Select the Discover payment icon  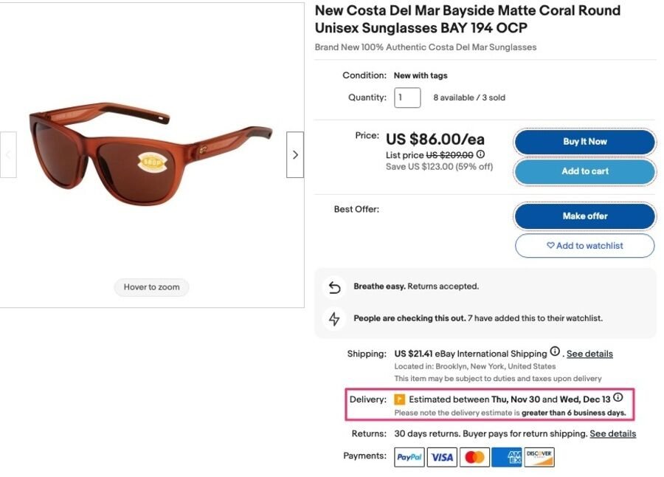(539, 457)
